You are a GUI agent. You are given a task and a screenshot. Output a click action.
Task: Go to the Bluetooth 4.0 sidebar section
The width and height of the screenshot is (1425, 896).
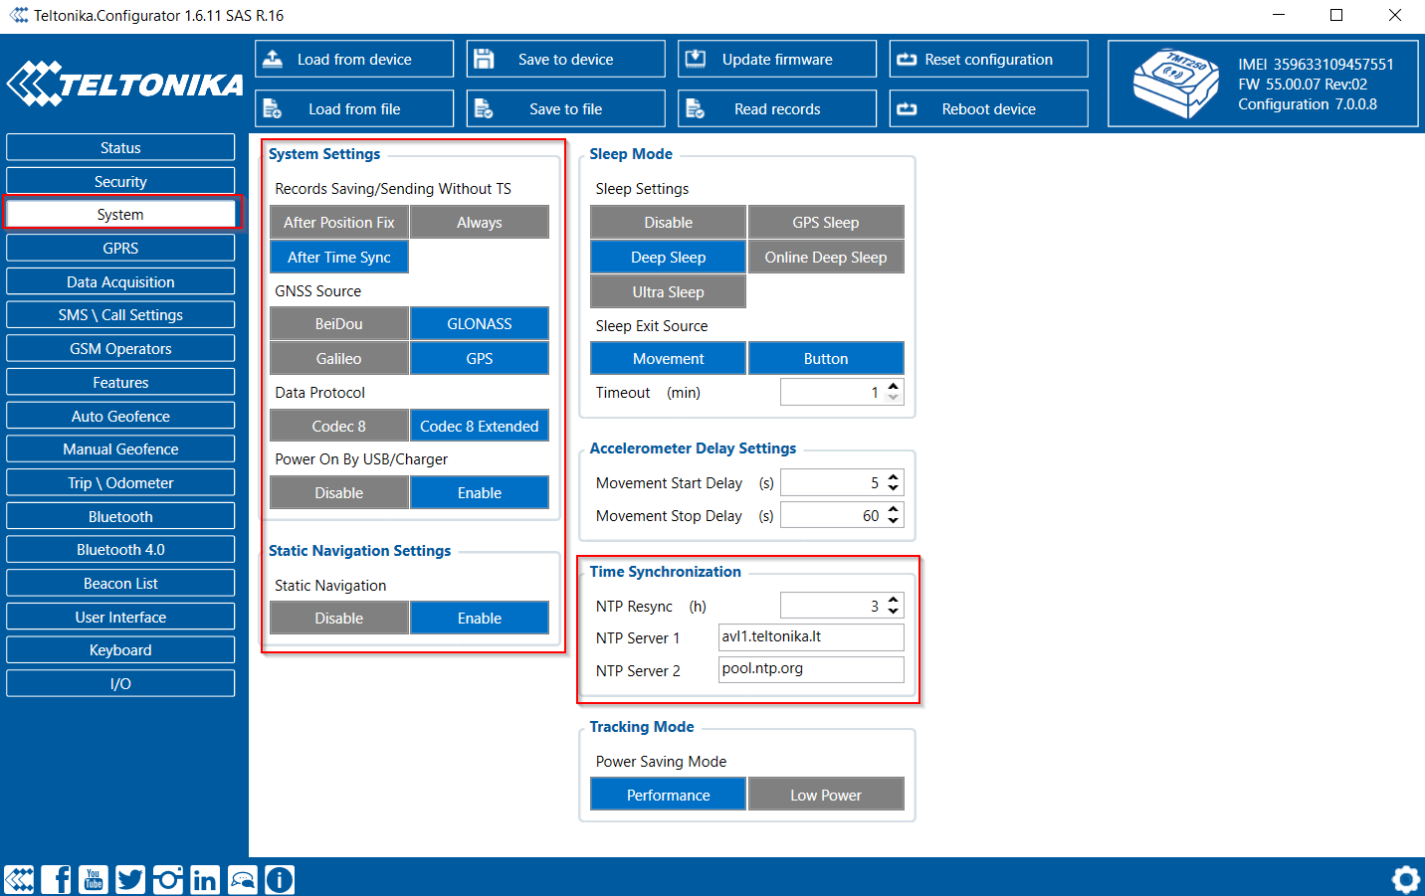click(120, 550)
